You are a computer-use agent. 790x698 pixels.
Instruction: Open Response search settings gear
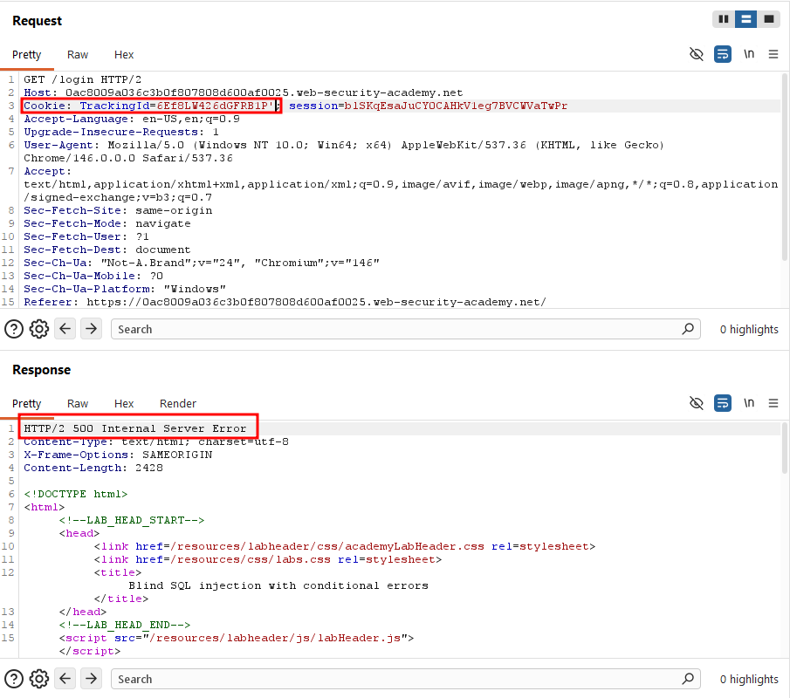pos(38,679)
